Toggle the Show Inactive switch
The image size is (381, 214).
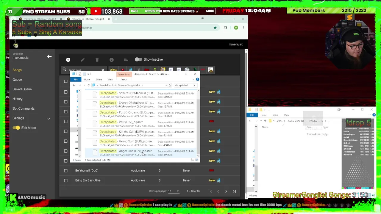pos(138,59)
